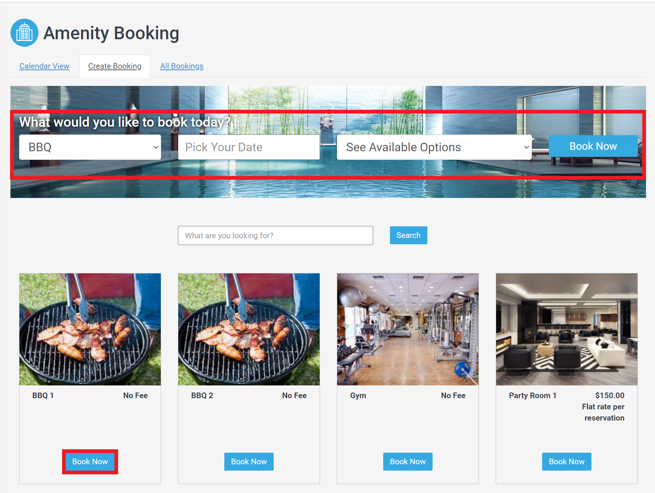The width and height of the screenshot is (655, 493).
Task: Book the BBQ 1 amenity
Action: tap(90, 462)
